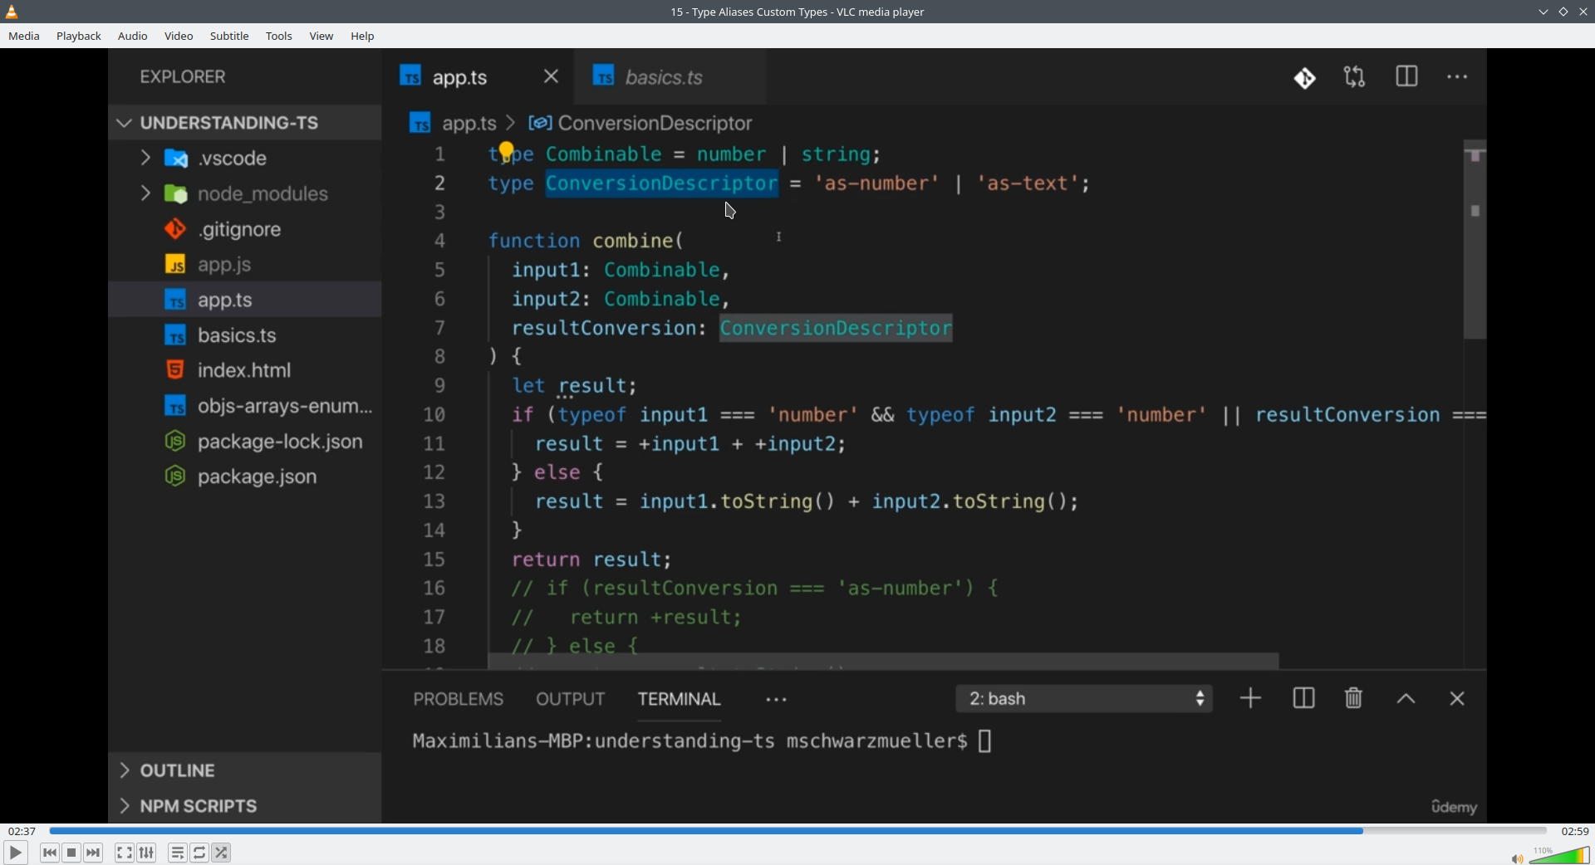Toggle elapsed time display 02:37
Viewport: 1595px width, 865px height.
(x=22, y=831)
